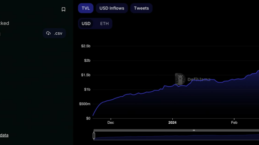Click the $500m y-axis label
259x145 pixels.
pos(85,104)
